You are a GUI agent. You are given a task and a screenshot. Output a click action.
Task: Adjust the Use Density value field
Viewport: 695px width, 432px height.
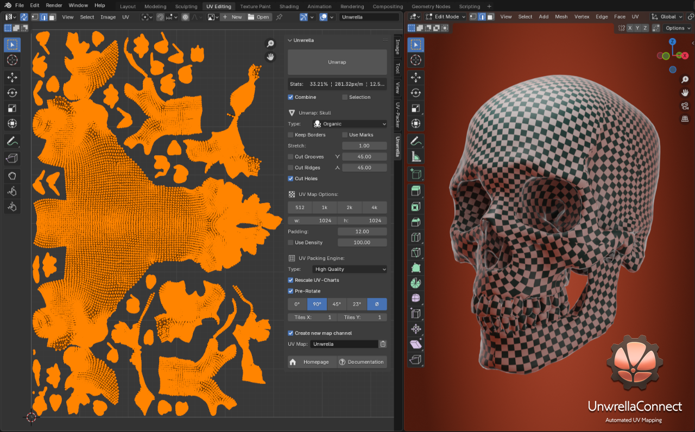(362, 243)
